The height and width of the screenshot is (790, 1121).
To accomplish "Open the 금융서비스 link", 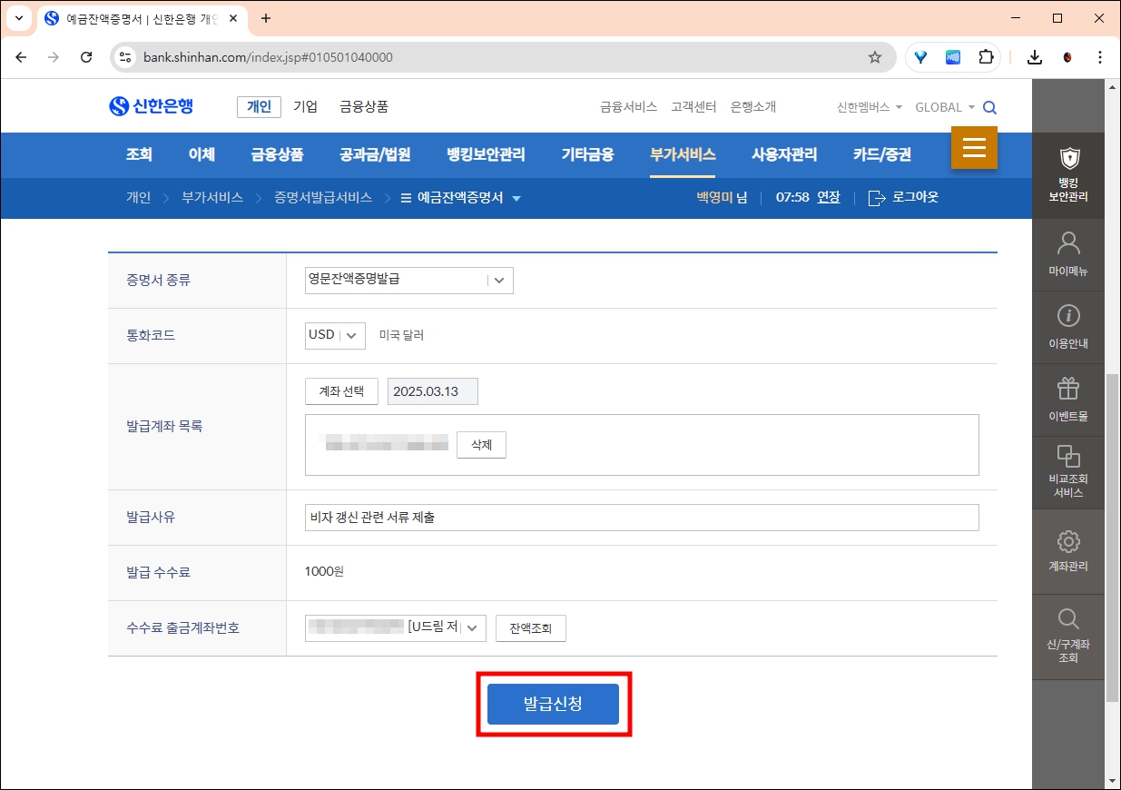I will (x=628, y=107).
